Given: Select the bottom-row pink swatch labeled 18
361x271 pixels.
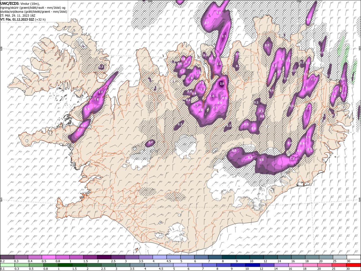Looking at the screenshot, I should [310, 265].
